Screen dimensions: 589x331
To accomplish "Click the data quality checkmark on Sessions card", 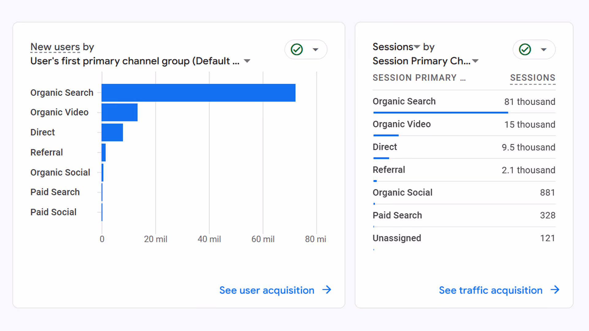I will coord(525,49).
